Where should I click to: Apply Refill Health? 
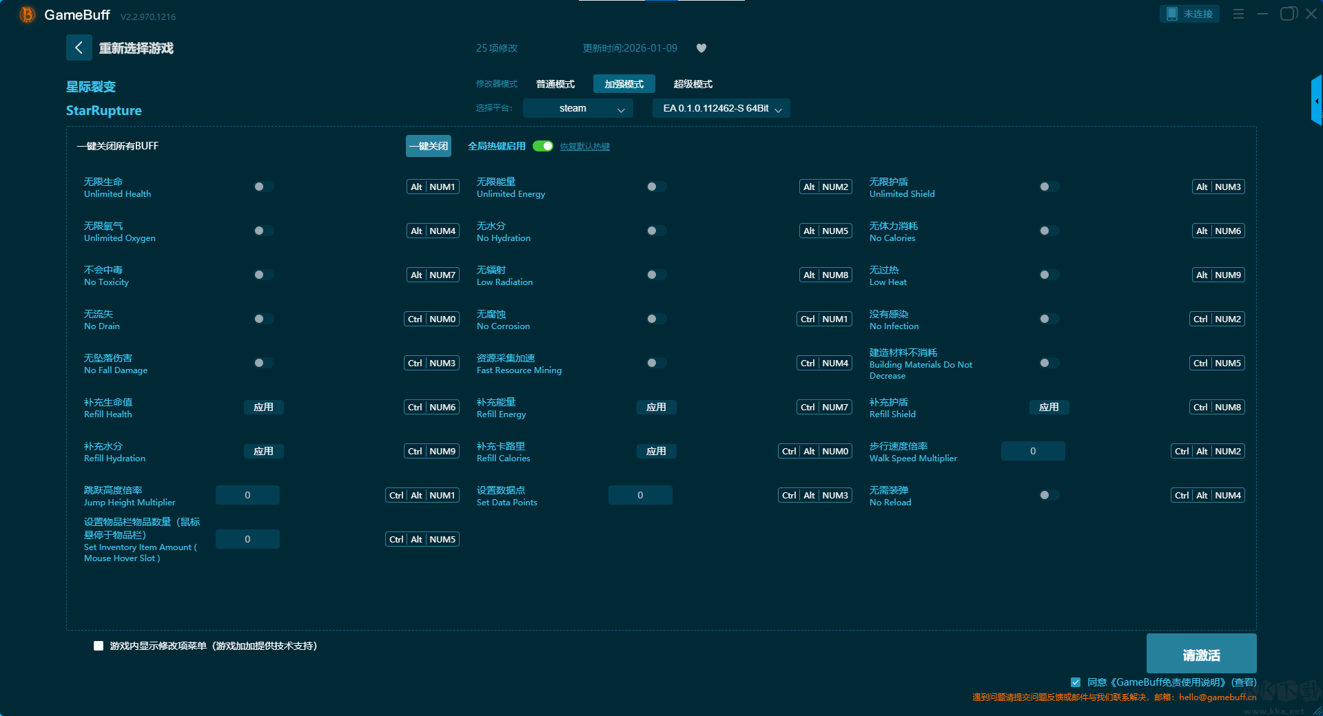[263, 407]
